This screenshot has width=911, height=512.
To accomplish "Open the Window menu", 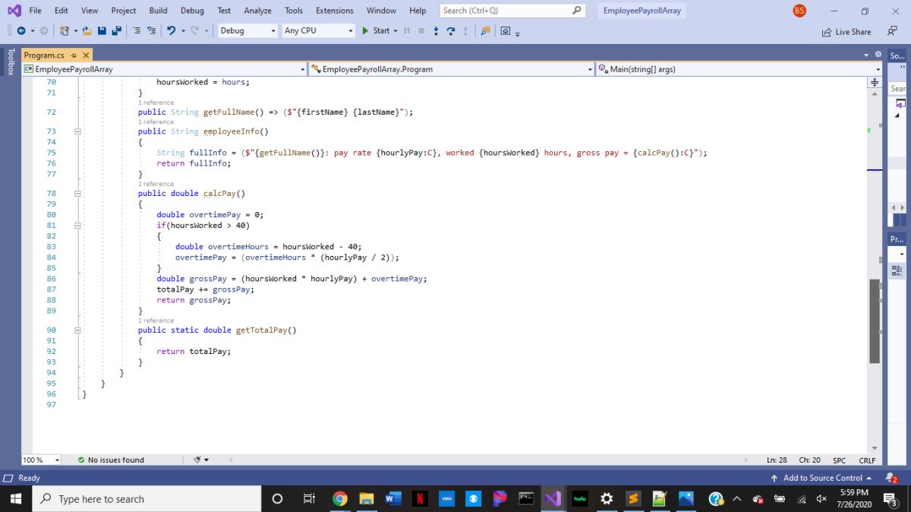I will 381,11.
